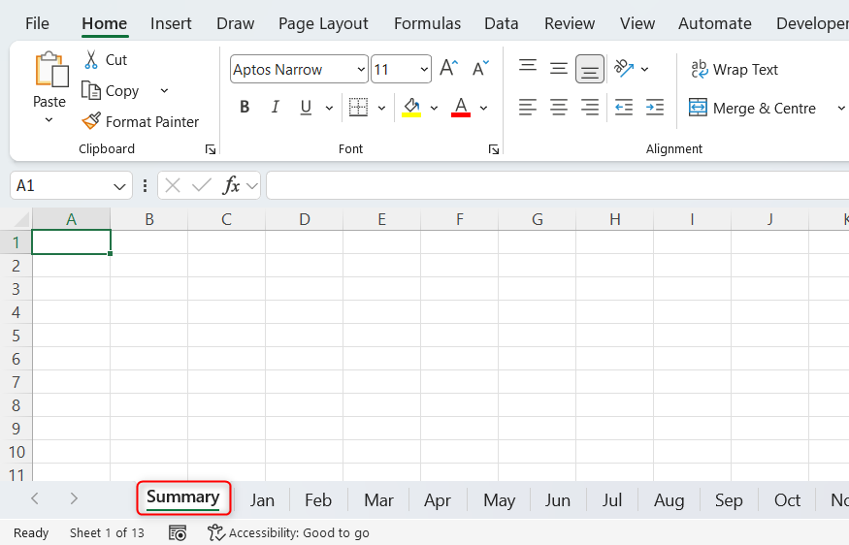
Task: Decrease font size with the smaller A
Action: 479,69
